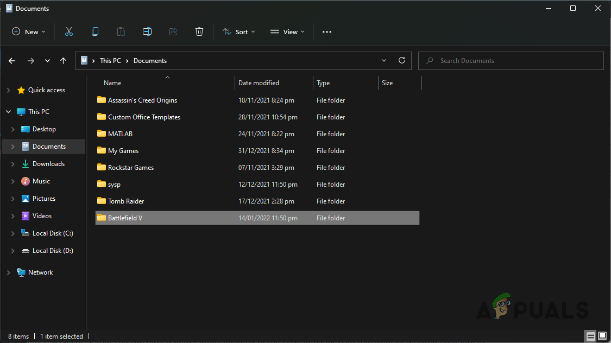Viewport: 611px width, 343px height.
Task: Click This PC in the address breadcrumb
Action: pyautogui.click(x=110, y=61)
